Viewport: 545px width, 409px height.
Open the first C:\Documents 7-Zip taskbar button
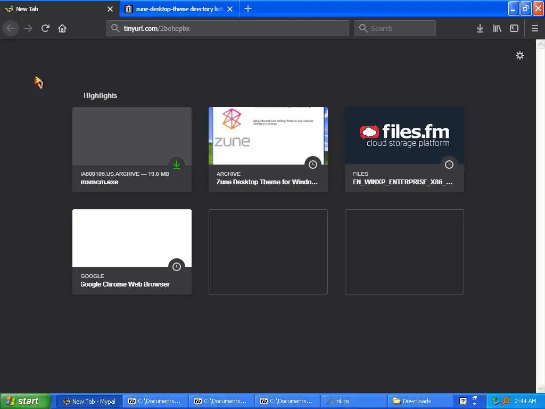coord(155,401)
